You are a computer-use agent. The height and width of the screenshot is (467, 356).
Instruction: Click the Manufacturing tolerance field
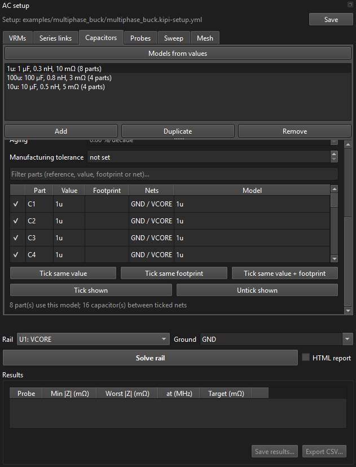click(x=209, y=157)
